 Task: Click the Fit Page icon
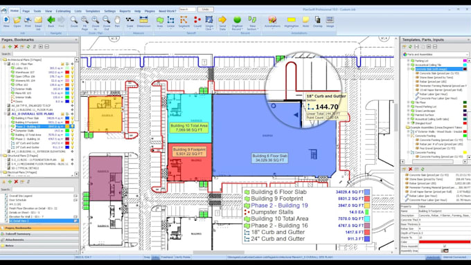pos(85,20)
